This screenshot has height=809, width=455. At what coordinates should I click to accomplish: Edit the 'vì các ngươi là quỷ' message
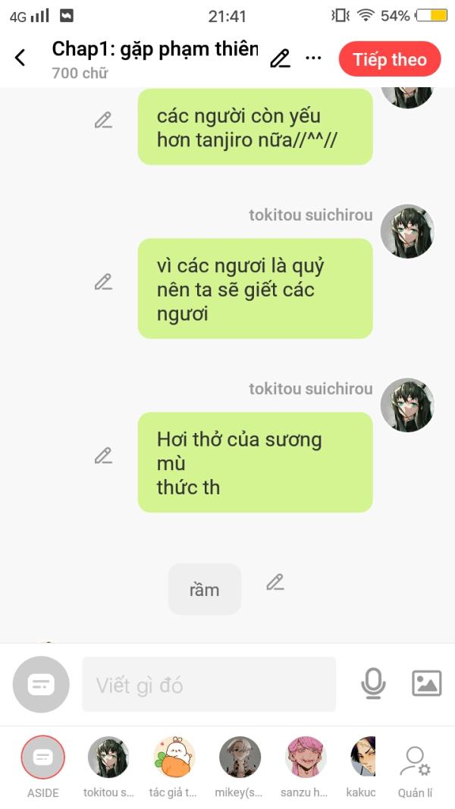click(x=103, y=282)
